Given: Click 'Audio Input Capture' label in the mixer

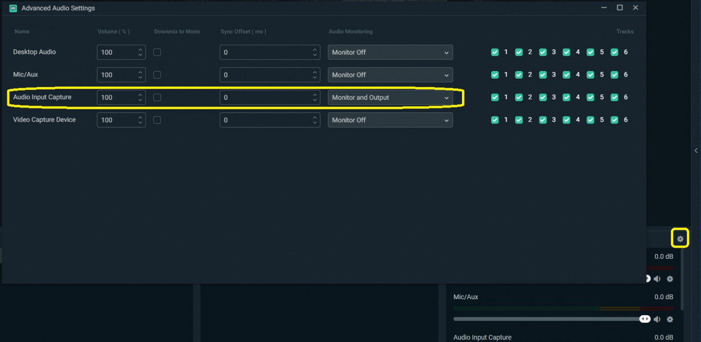Looking at the screenshot, I should pyautogui.click(x=482, y=337).
